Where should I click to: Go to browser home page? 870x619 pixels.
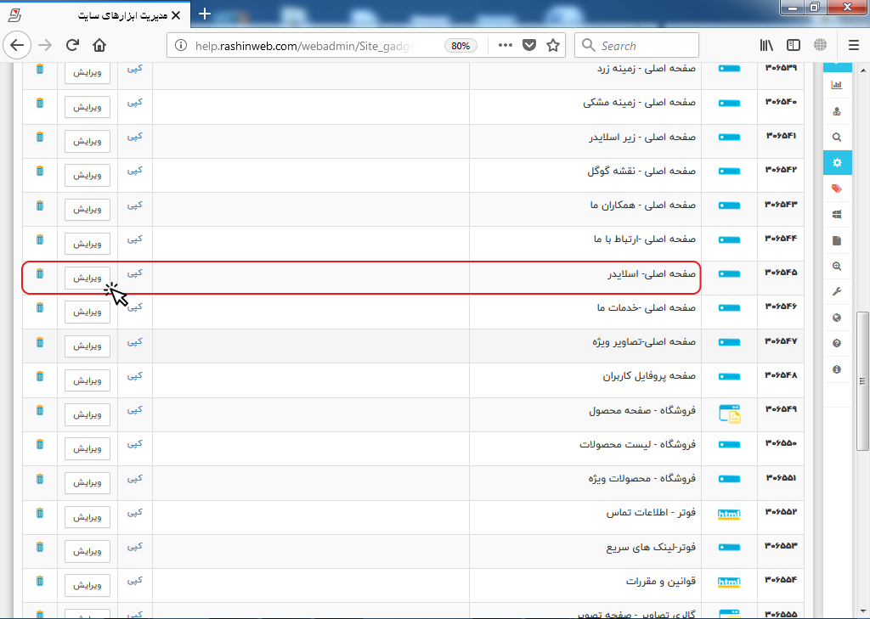pyautogui.click(x=99, y=46)
